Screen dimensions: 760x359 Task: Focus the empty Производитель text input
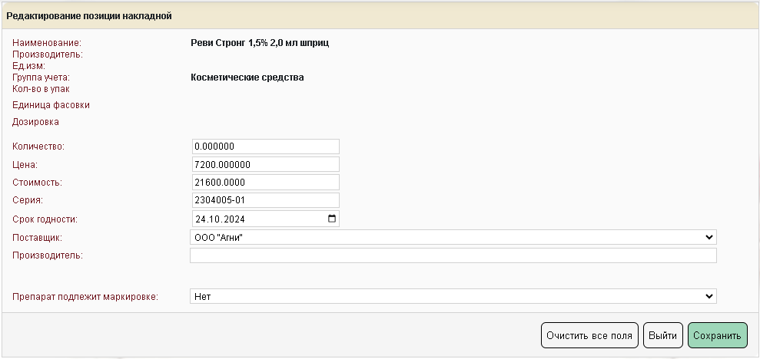tap(453, 255)
